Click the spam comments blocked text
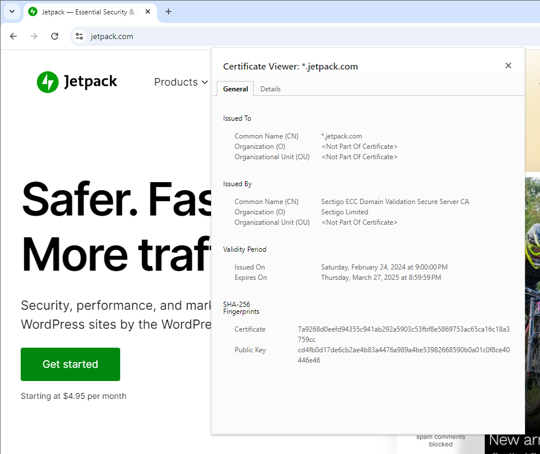This screenshot has width=540, height=454. pyautogui.click(x=441, y=440)
